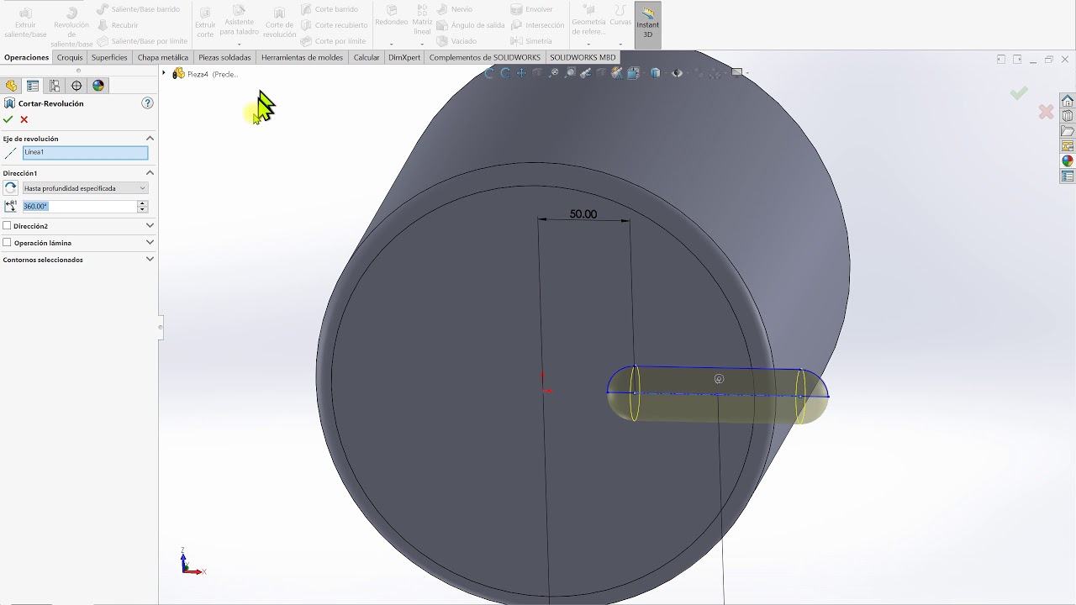Select the 50.00 dimension in the viewport
This screenshot has width=1076, height=605.
point(583,214)
